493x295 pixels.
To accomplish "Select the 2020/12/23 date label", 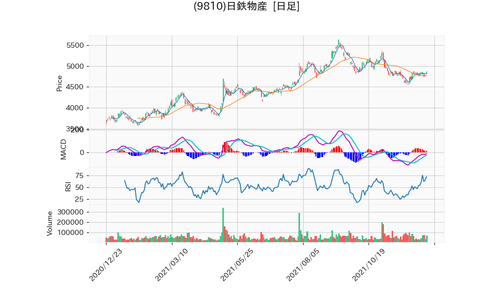I will [x=105, y=265].
